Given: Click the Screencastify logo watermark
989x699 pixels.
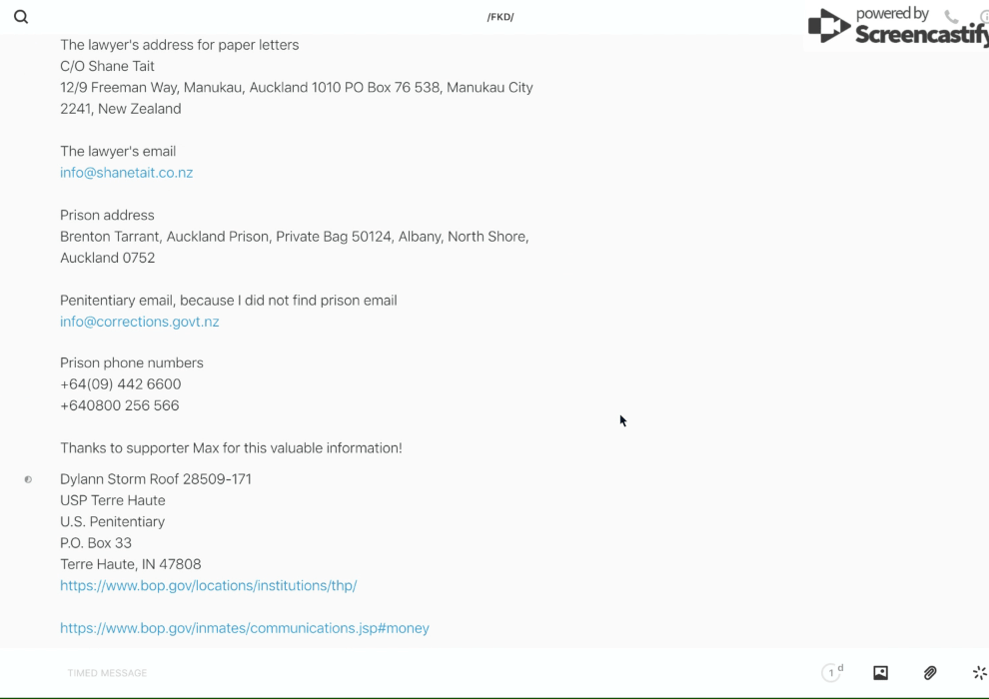Looking at the screenshot, I should pos(894,28).
